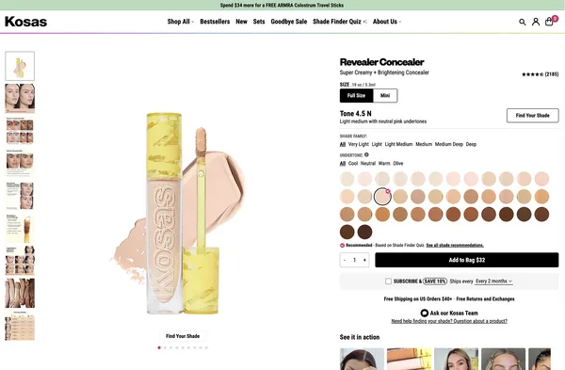Select the Full Size option
The image size is (565, 370).
tap(356, 95)
